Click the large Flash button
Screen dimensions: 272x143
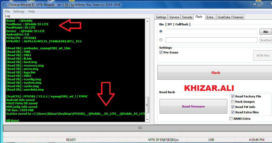(215, 73)
